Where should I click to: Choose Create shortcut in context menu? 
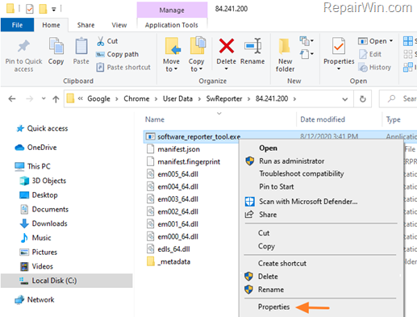(x=282, y=264)
